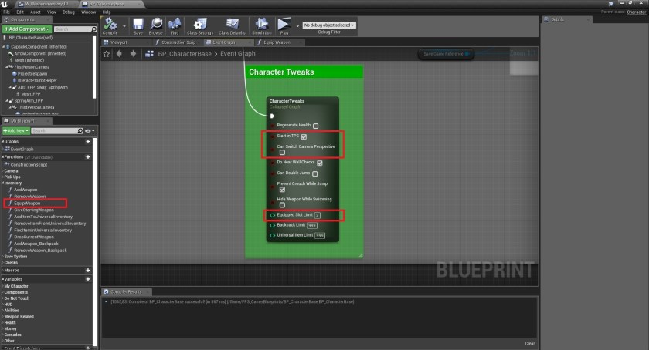Click the Compile toolbar icon
The height and width of the screenshot is (350, 649).
(x=110, y=25)
